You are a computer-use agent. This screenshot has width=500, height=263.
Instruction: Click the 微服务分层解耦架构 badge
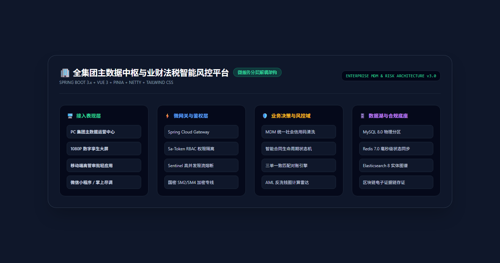(x=257, y=72)
